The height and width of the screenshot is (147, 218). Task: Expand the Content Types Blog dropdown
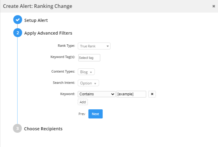coord(86,72)
